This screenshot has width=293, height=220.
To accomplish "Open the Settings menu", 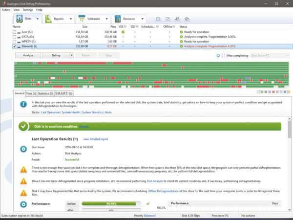I will (28, 9).
